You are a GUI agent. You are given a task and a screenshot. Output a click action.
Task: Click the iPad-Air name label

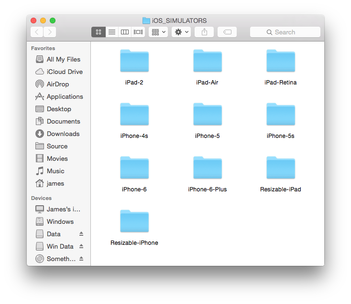point(207,83)
